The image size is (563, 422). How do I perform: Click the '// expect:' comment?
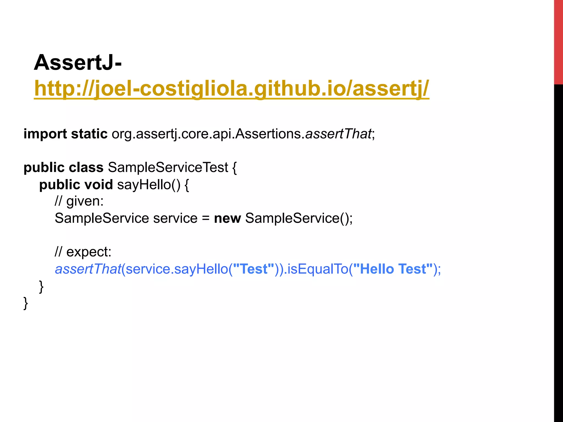(x=83, y=252)
